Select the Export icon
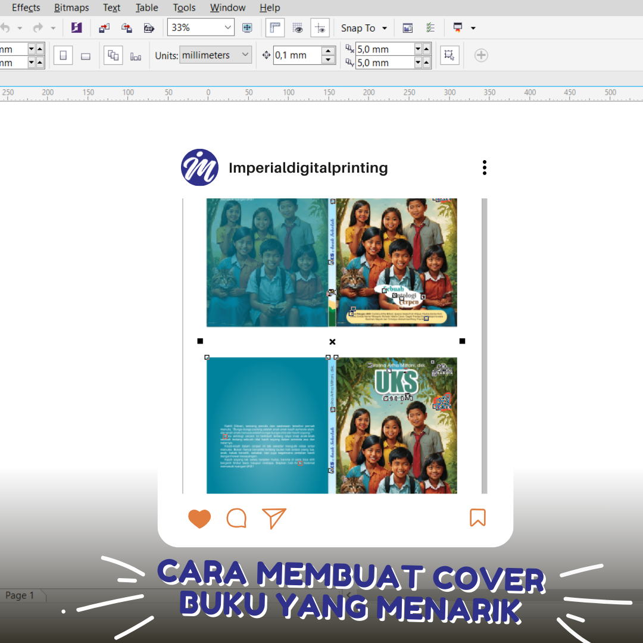This screenshot has height=643, width=643. (x=127, y=27)
